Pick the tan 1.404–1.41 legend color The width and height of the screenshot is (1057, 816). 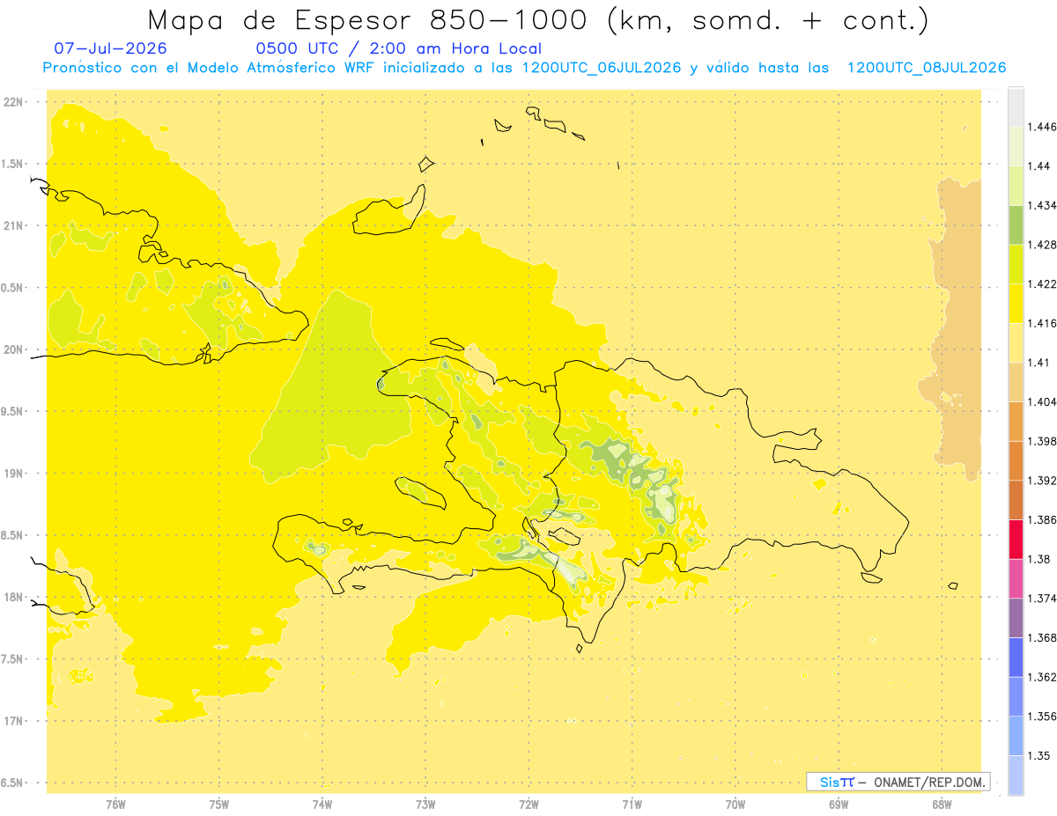click(x=1016, y=382)
